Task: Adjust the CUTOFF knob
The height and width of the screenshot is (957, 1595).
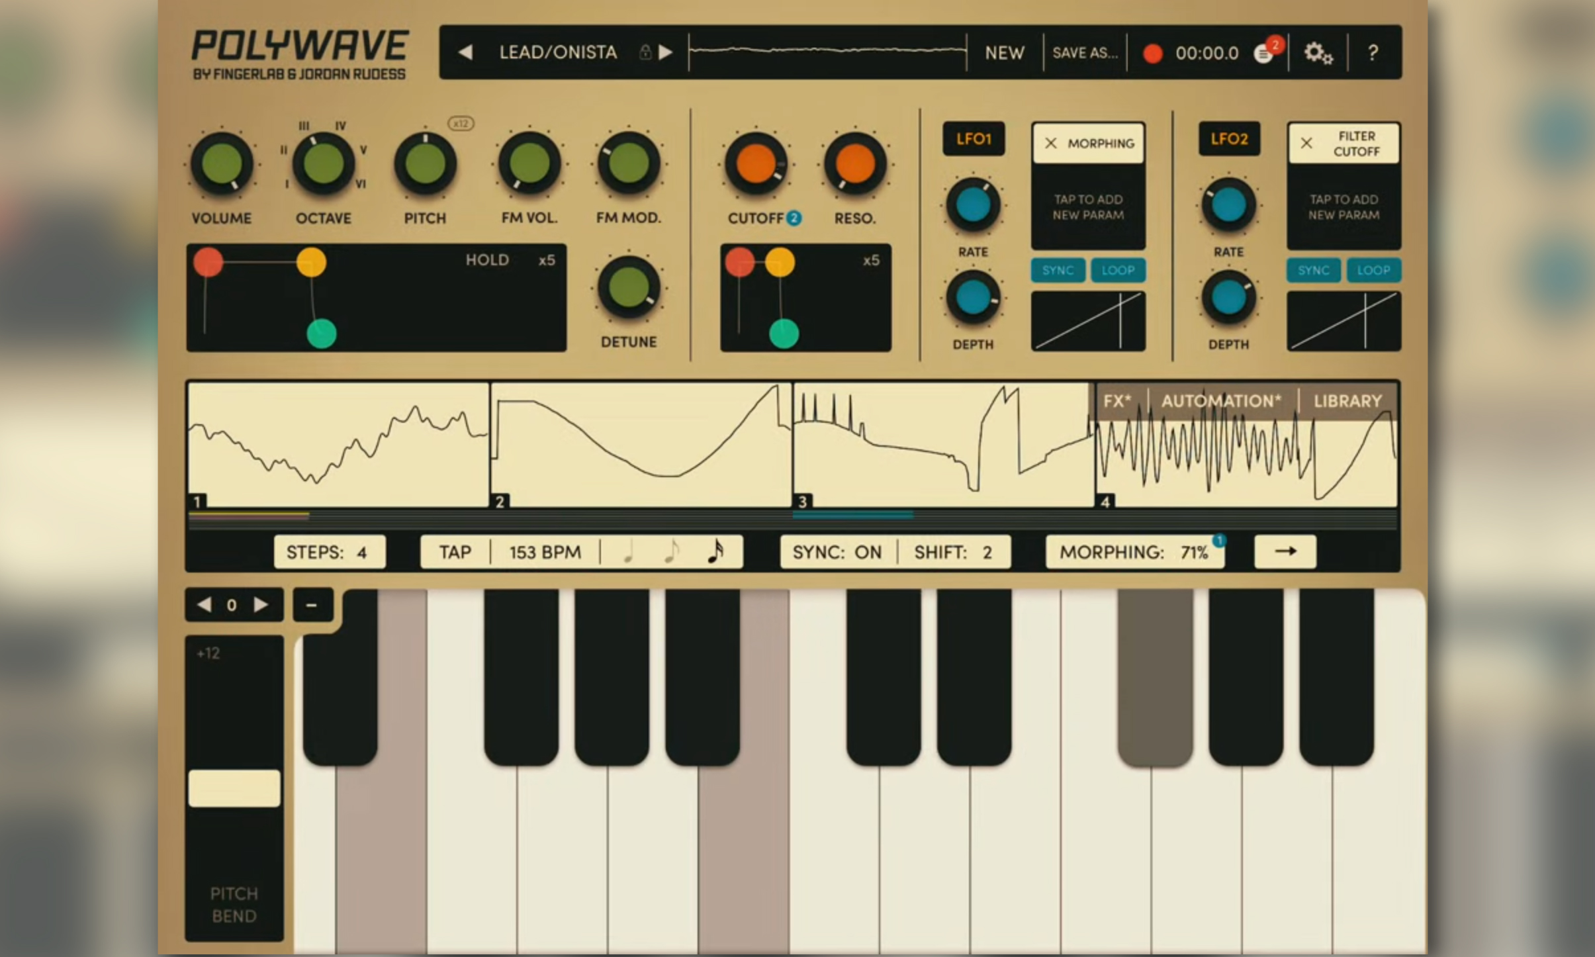Action: pyautogui.click(x=755, y=163)
